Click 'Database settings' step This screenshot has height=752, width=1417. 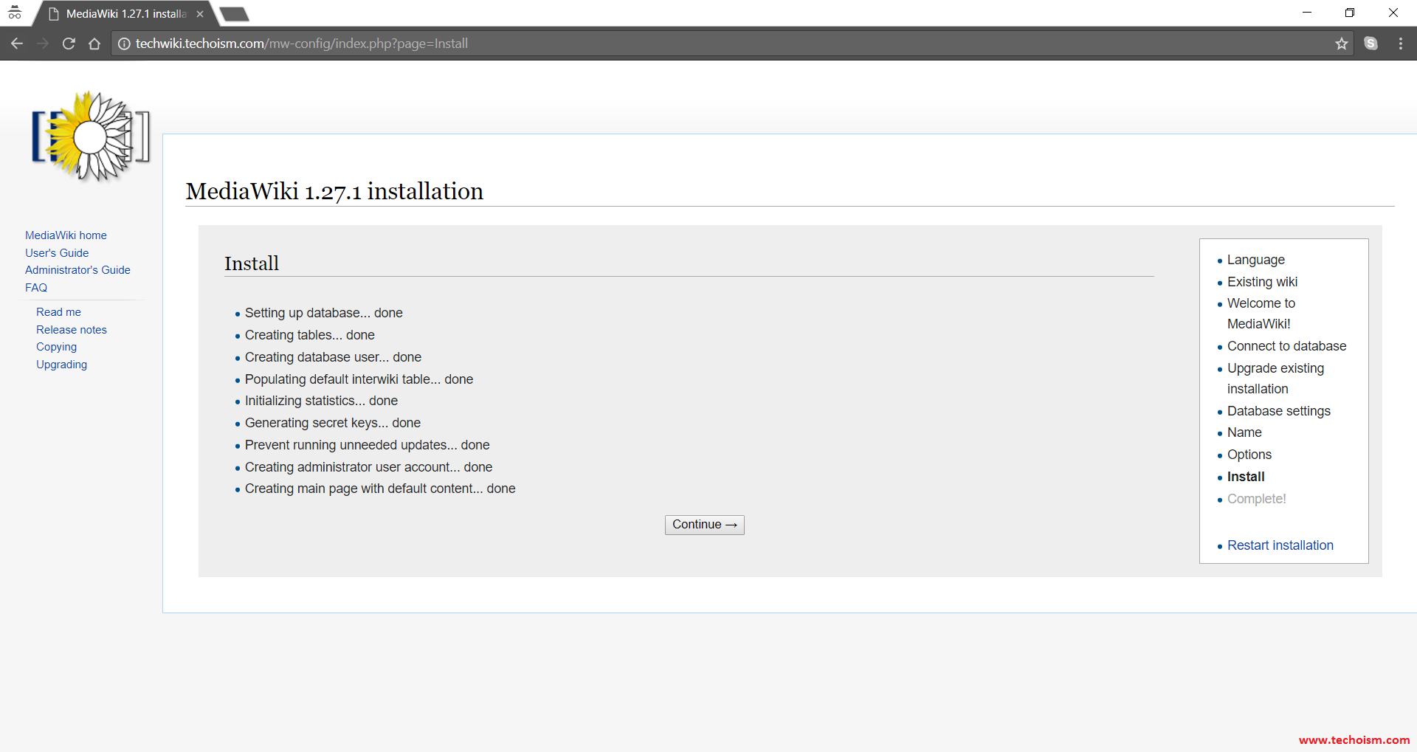1278,411
